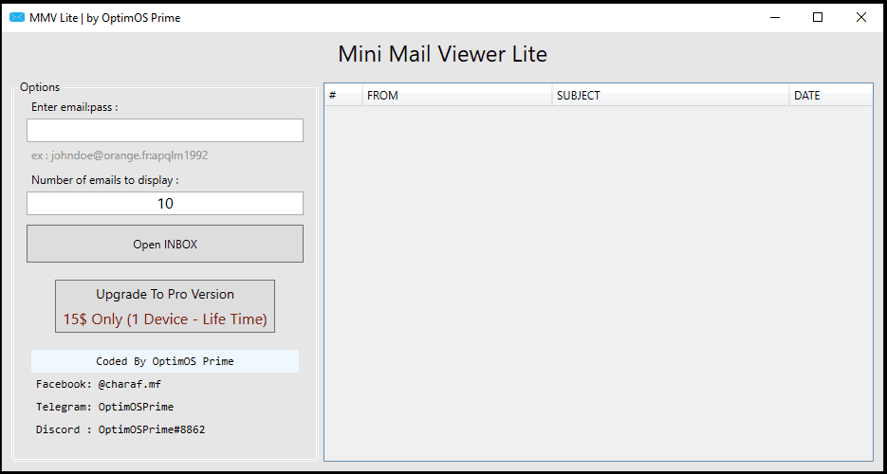Sort by the FROM column header

tap(456, 96)
